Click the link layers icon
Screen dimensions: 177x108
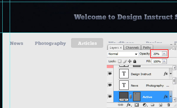(120, 105)
